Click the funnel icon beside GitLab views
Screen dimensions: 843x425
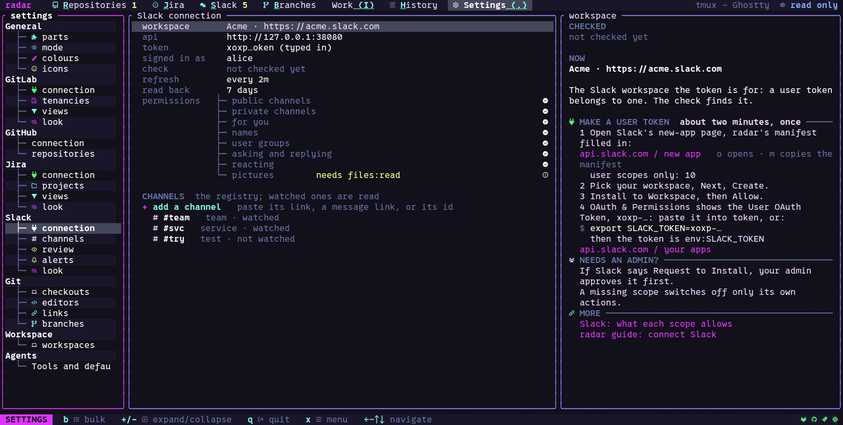[34, 112]
